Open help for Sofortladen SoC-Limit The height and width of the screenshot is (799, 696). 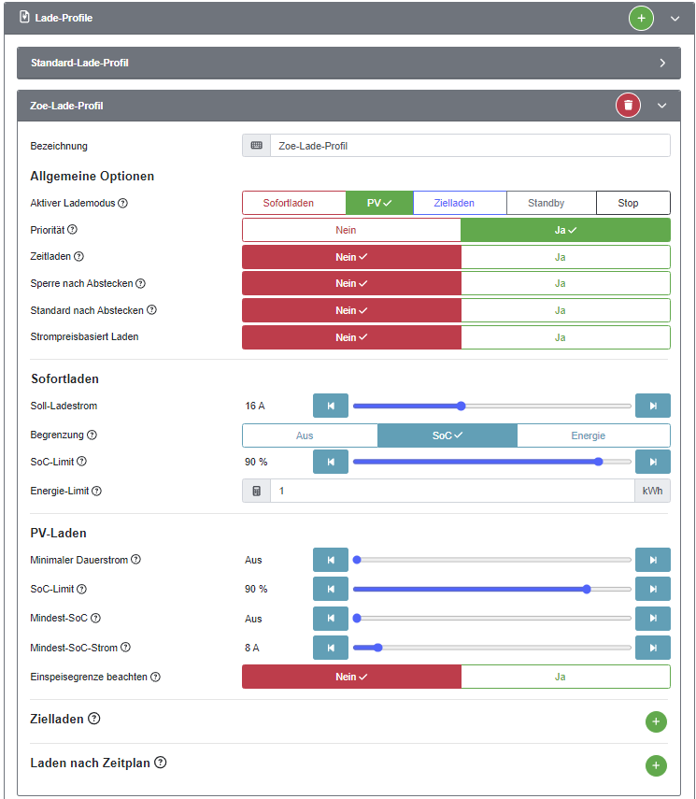pyautogui.click(x=81, y=461)
